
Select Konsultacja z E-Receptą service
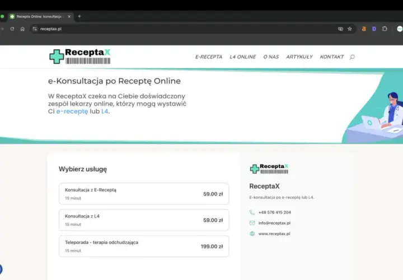click(x=144, y=194)
